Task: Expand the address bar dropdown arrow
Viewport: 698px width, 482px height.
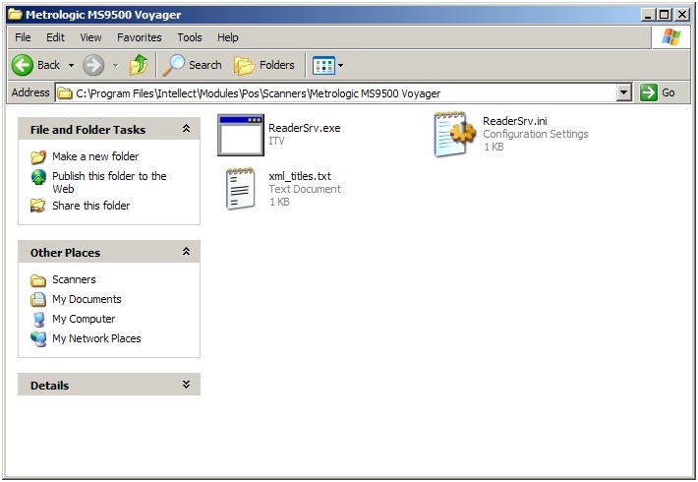Action: tap(623, 92)
